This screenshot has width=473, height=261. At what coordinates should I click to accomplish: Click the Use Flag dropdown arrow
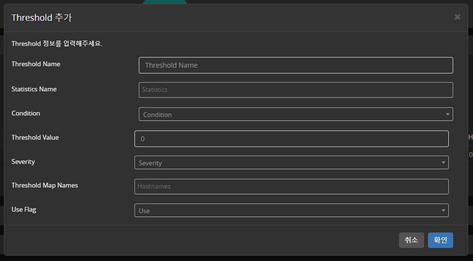click(443, 211)
